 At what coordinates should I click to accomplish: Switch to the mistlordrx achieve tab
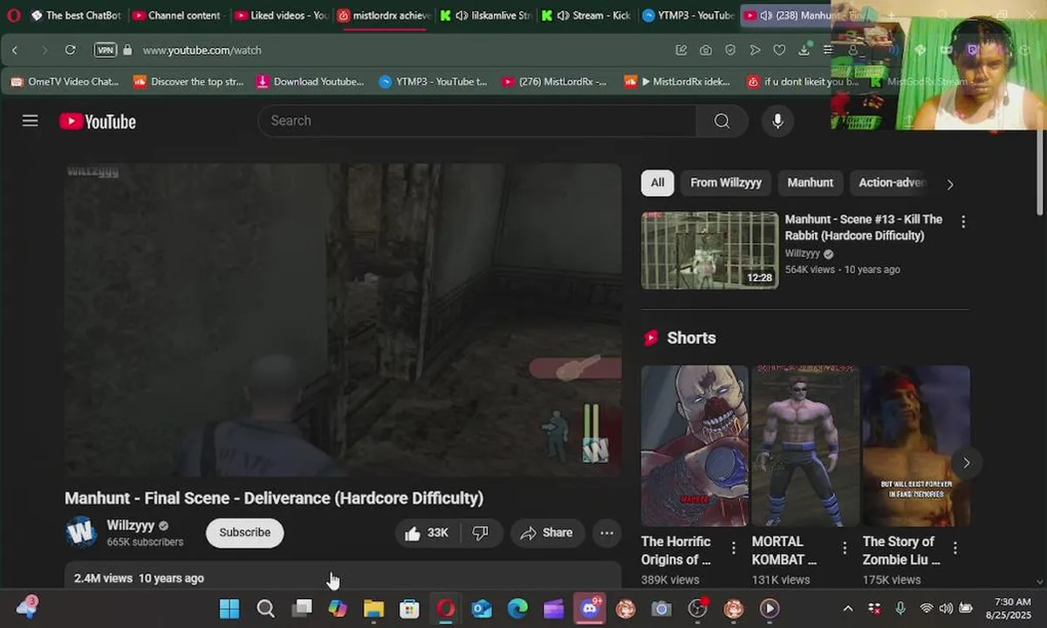383,16
